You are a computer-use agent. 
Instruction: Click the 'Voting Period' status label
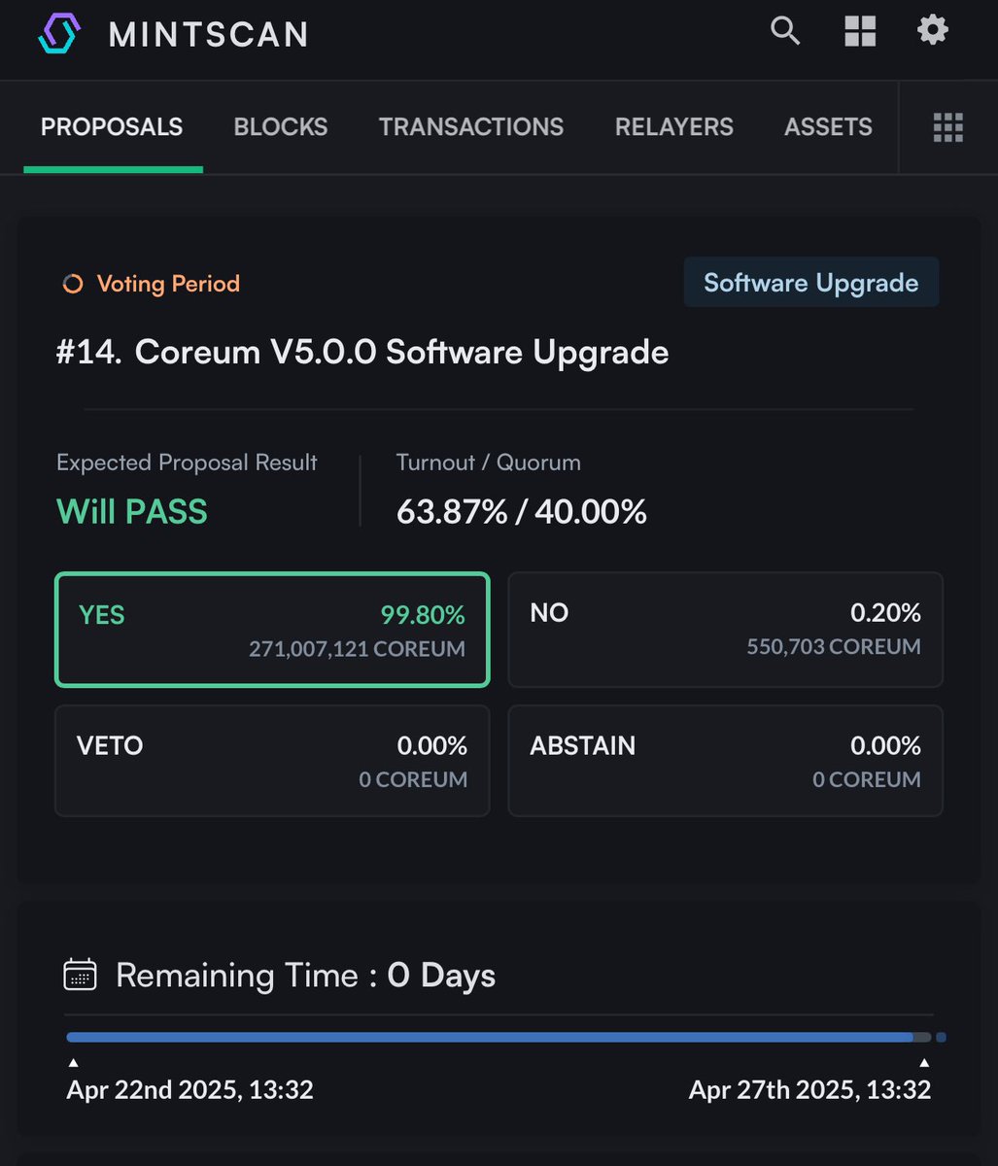point(168,284)
